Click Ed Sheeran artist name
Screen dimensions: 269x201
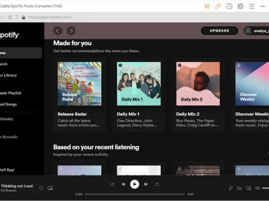[x=9, y=190]
